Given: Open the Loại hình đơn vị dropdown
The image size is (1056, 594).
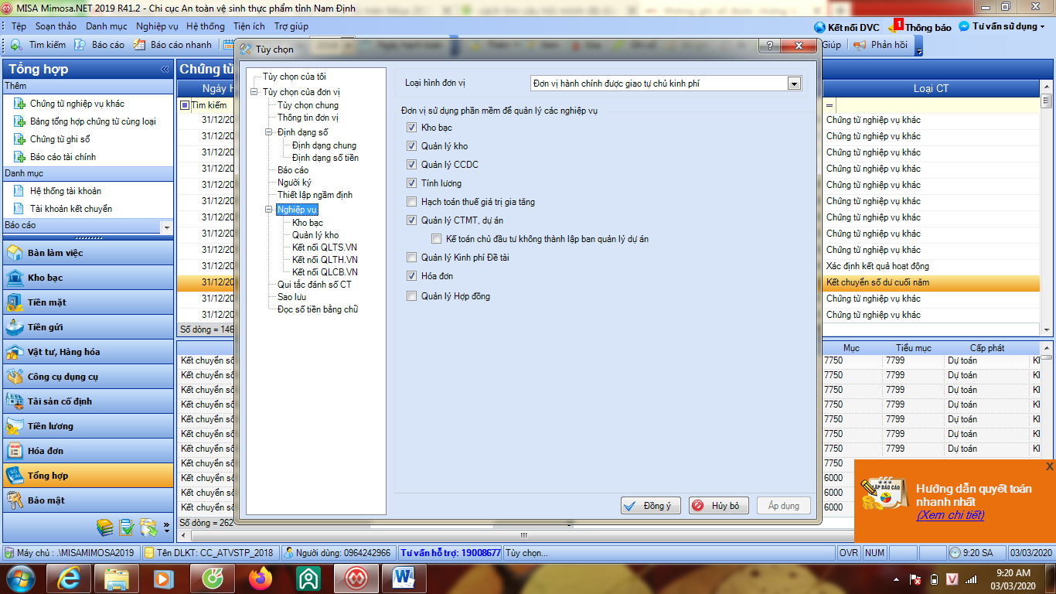Looking at the screenshot, I should tap(793, 84).
